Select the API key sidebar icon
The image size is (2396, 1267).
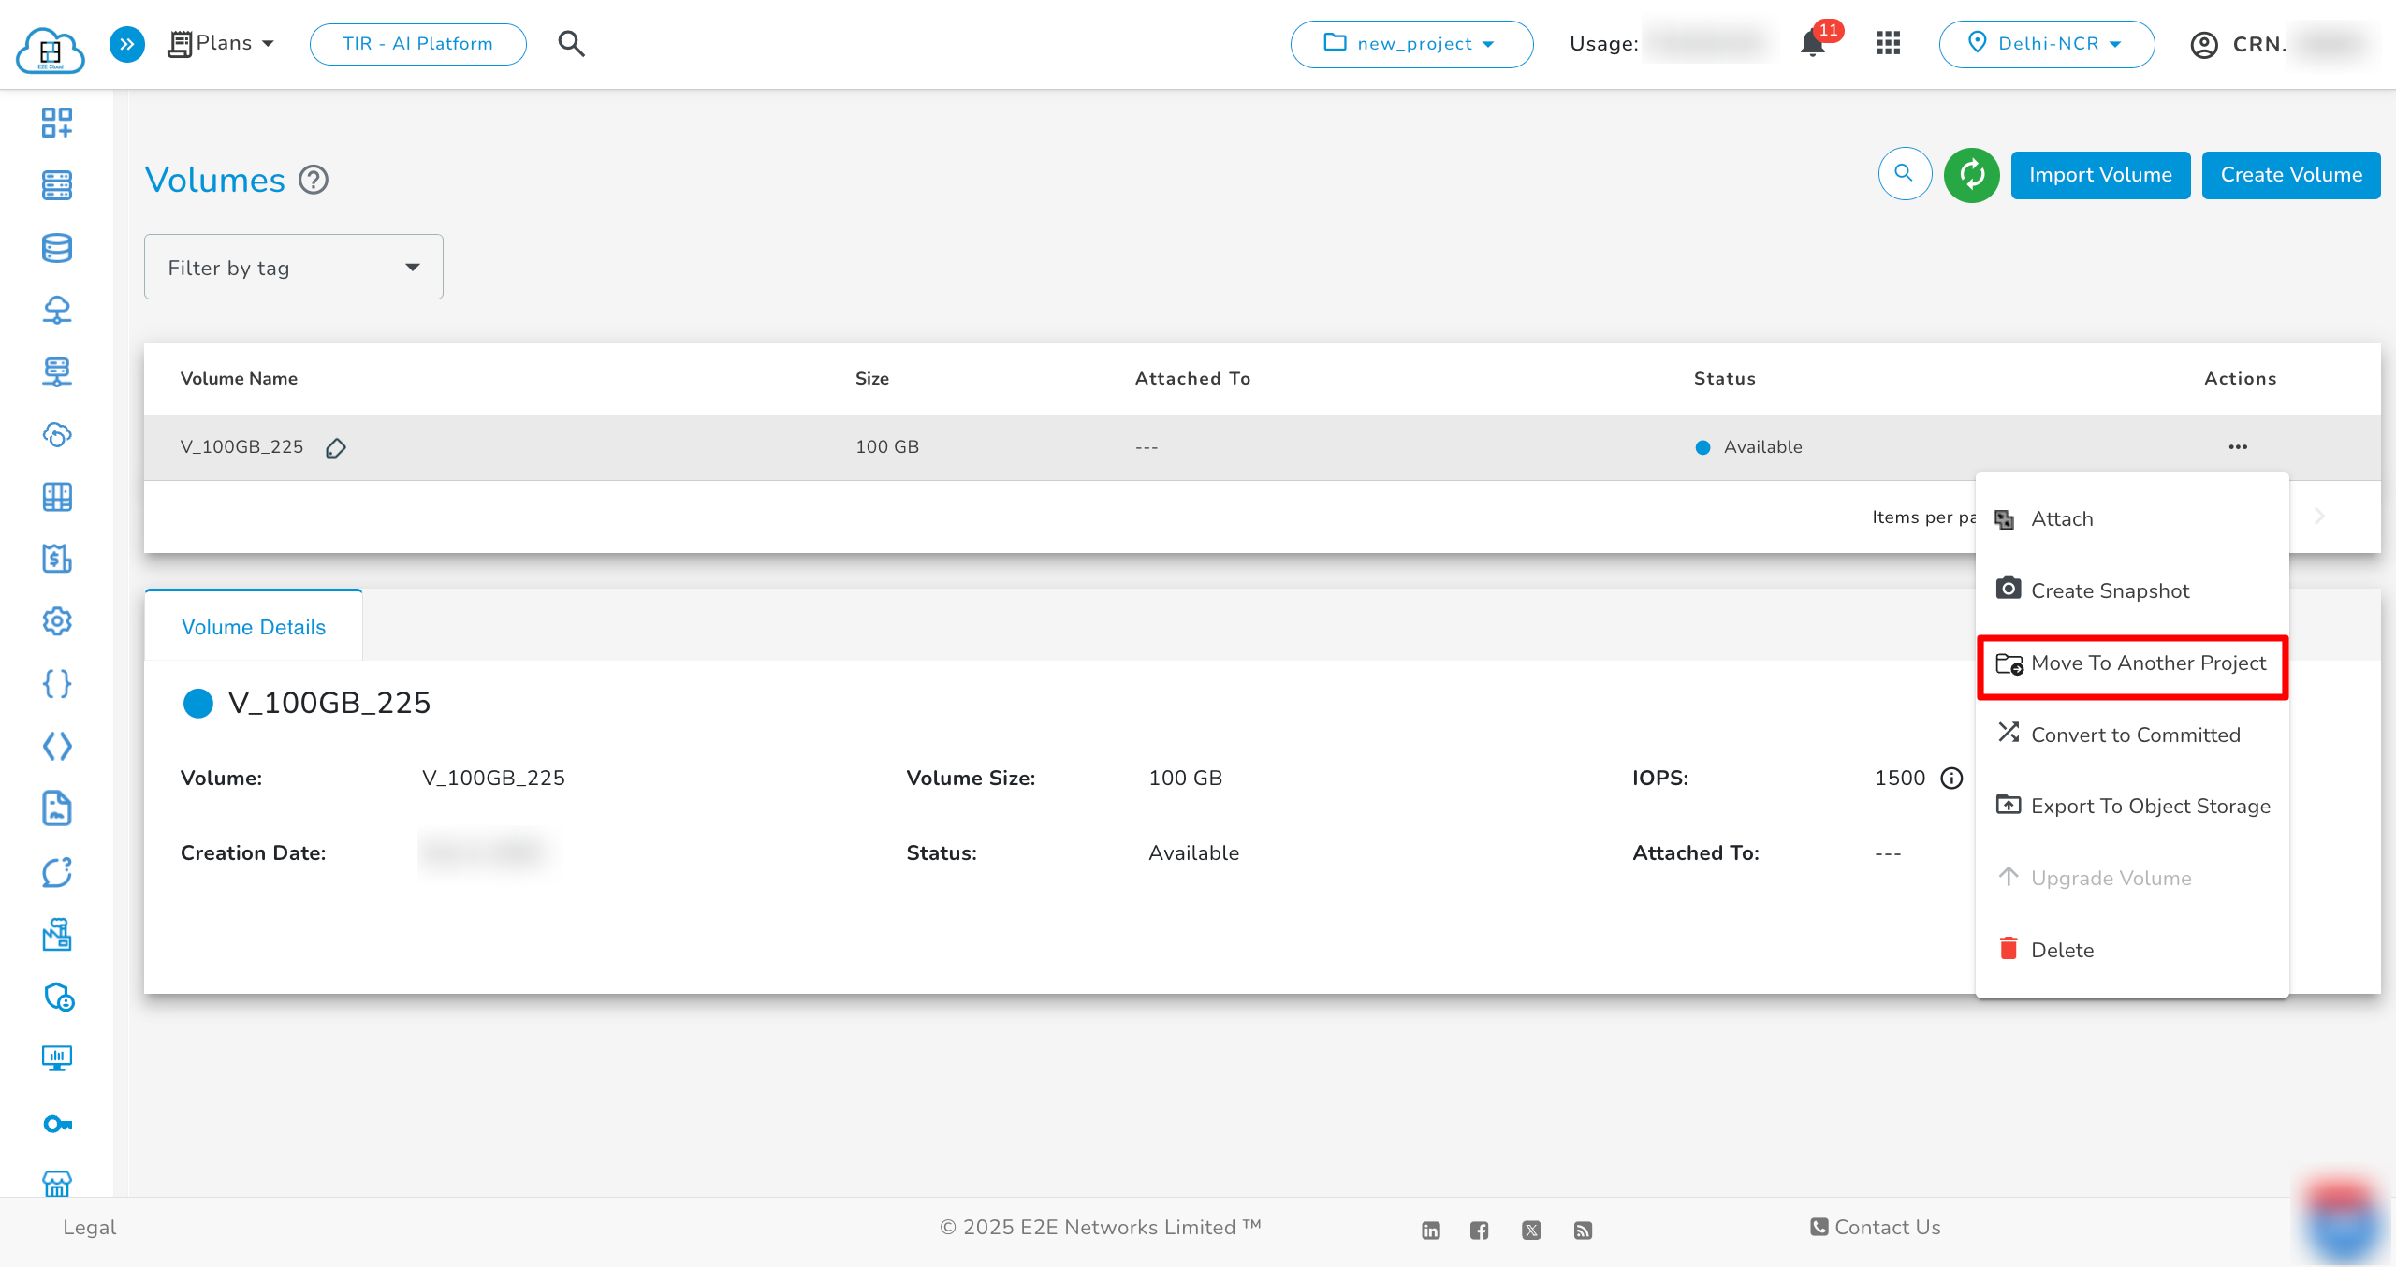pyautogui.click(x=56, y=1124)
